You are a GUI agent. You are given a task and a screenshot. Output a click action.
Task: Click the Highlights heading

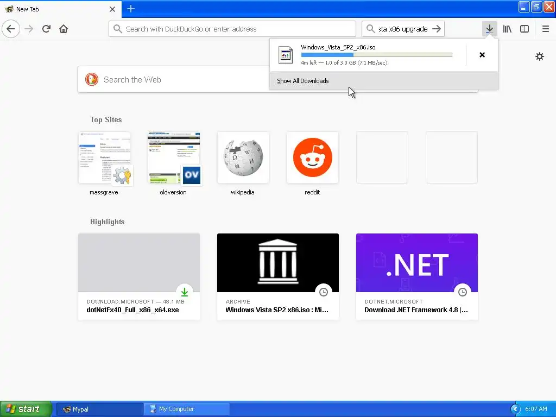(x=108, y=222)
